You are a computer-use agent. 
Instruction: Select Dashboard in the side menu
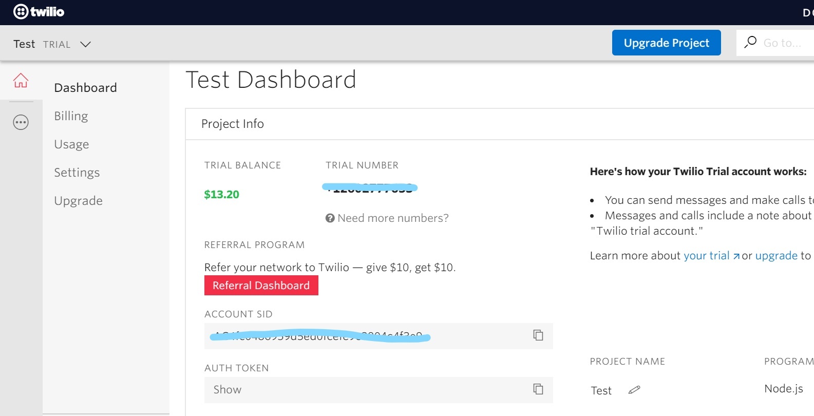[85, 88]
